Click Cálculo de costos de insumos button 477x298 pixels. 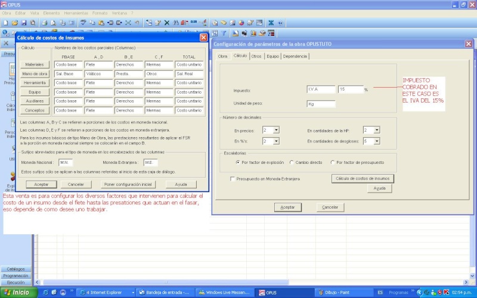click(363, 178)
